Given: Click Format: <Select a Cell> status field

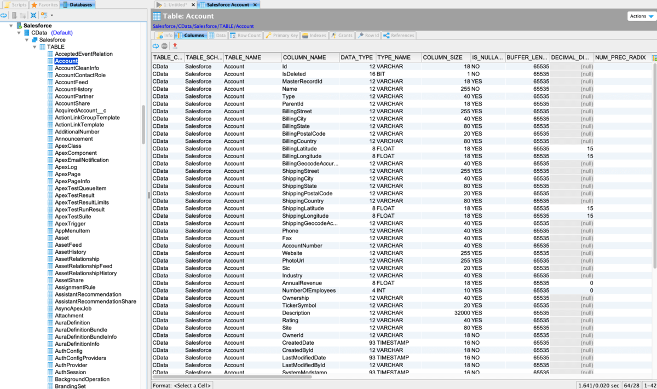Looking at the screenshot, I should click(182, 386).
